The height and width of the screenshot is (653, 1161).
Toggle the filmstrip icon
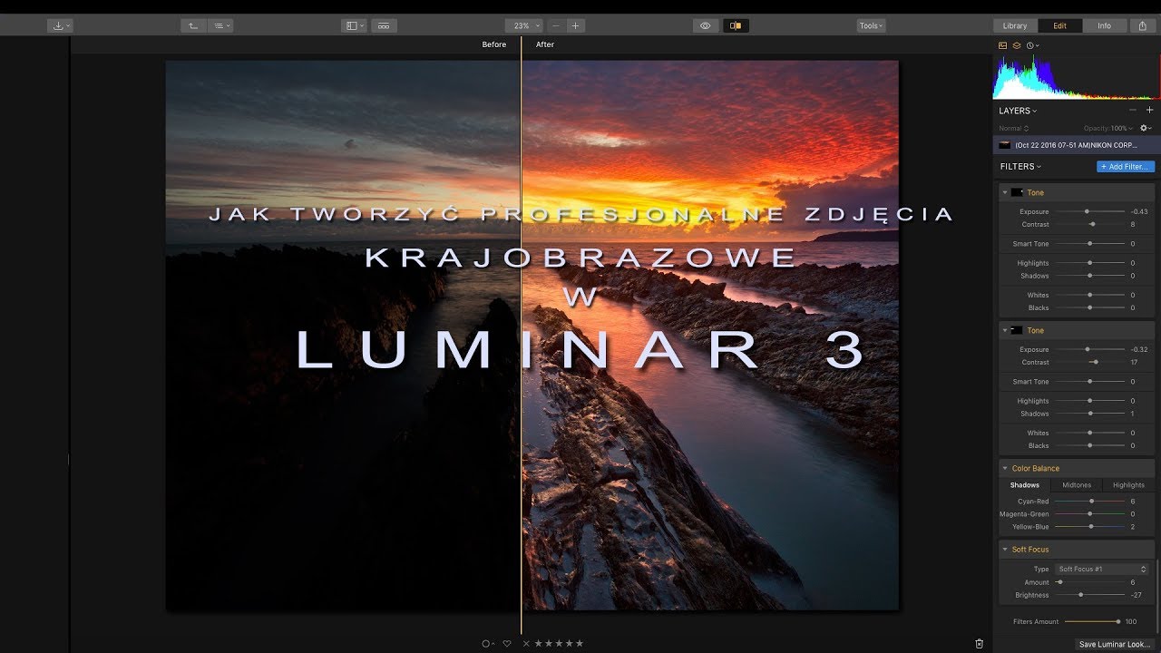tap(383, 25)
